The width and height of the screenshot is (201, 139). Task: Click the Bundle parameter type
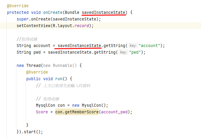[72, 12]
